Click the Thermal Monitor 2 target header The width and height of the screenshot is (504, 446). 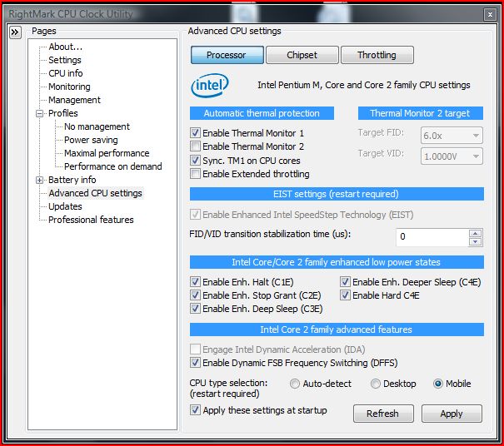point(421,113)
